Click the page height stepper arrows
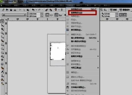Viewport: 132px width, 95px height. (42, 16)
